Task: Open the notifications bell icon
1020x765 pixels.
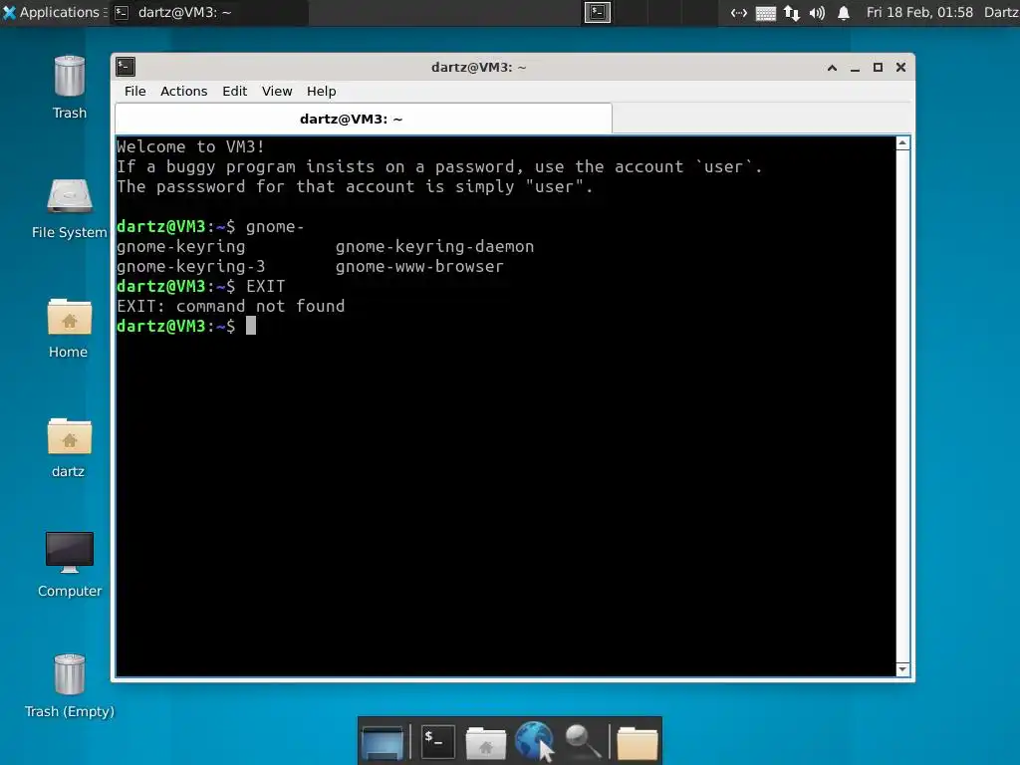Action: pos(843,12)
